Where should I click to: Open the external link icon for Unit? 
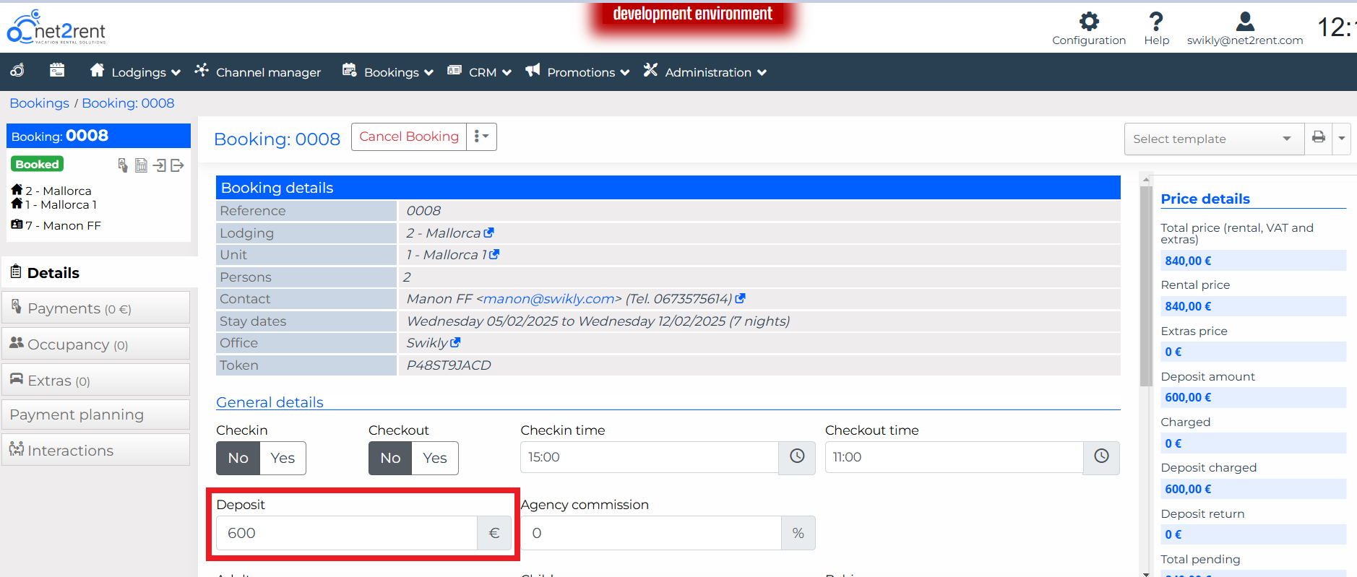tap(494, 254)
